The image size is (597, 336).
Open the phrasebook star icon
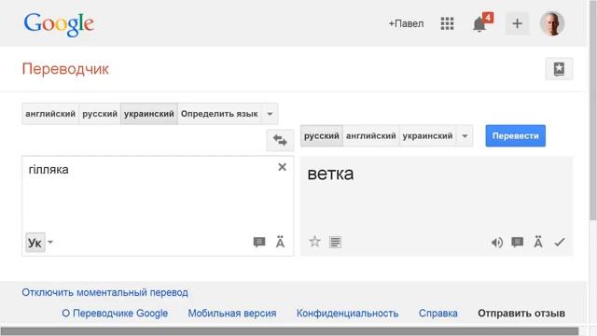pyautogui.click(x=559, y=69)
